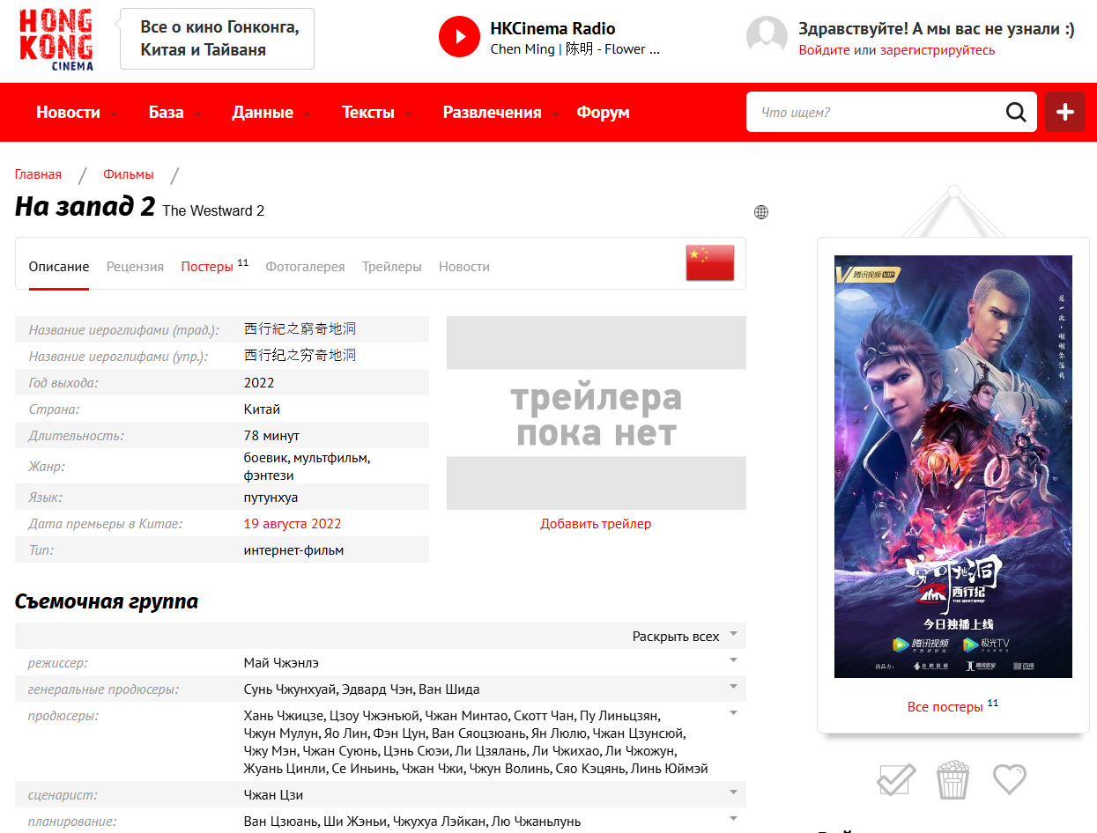Click the globe icon beside the title
1097x833 pixels.
(761, 212)
